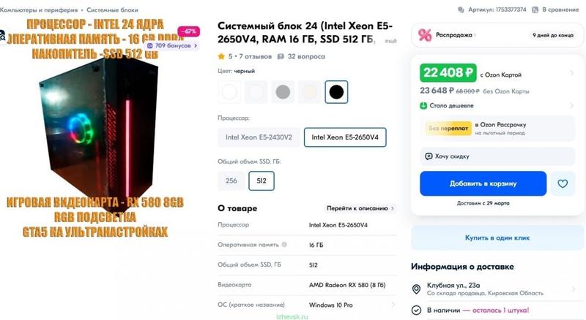The width and height of the screenshot is (586, 320).
Task: Click Купить в один клик
Action: click(497, 237)
